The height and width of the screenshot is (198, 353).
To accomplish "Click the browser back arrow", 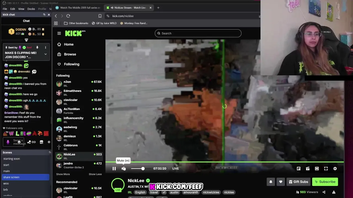I will tap(56, 16).
